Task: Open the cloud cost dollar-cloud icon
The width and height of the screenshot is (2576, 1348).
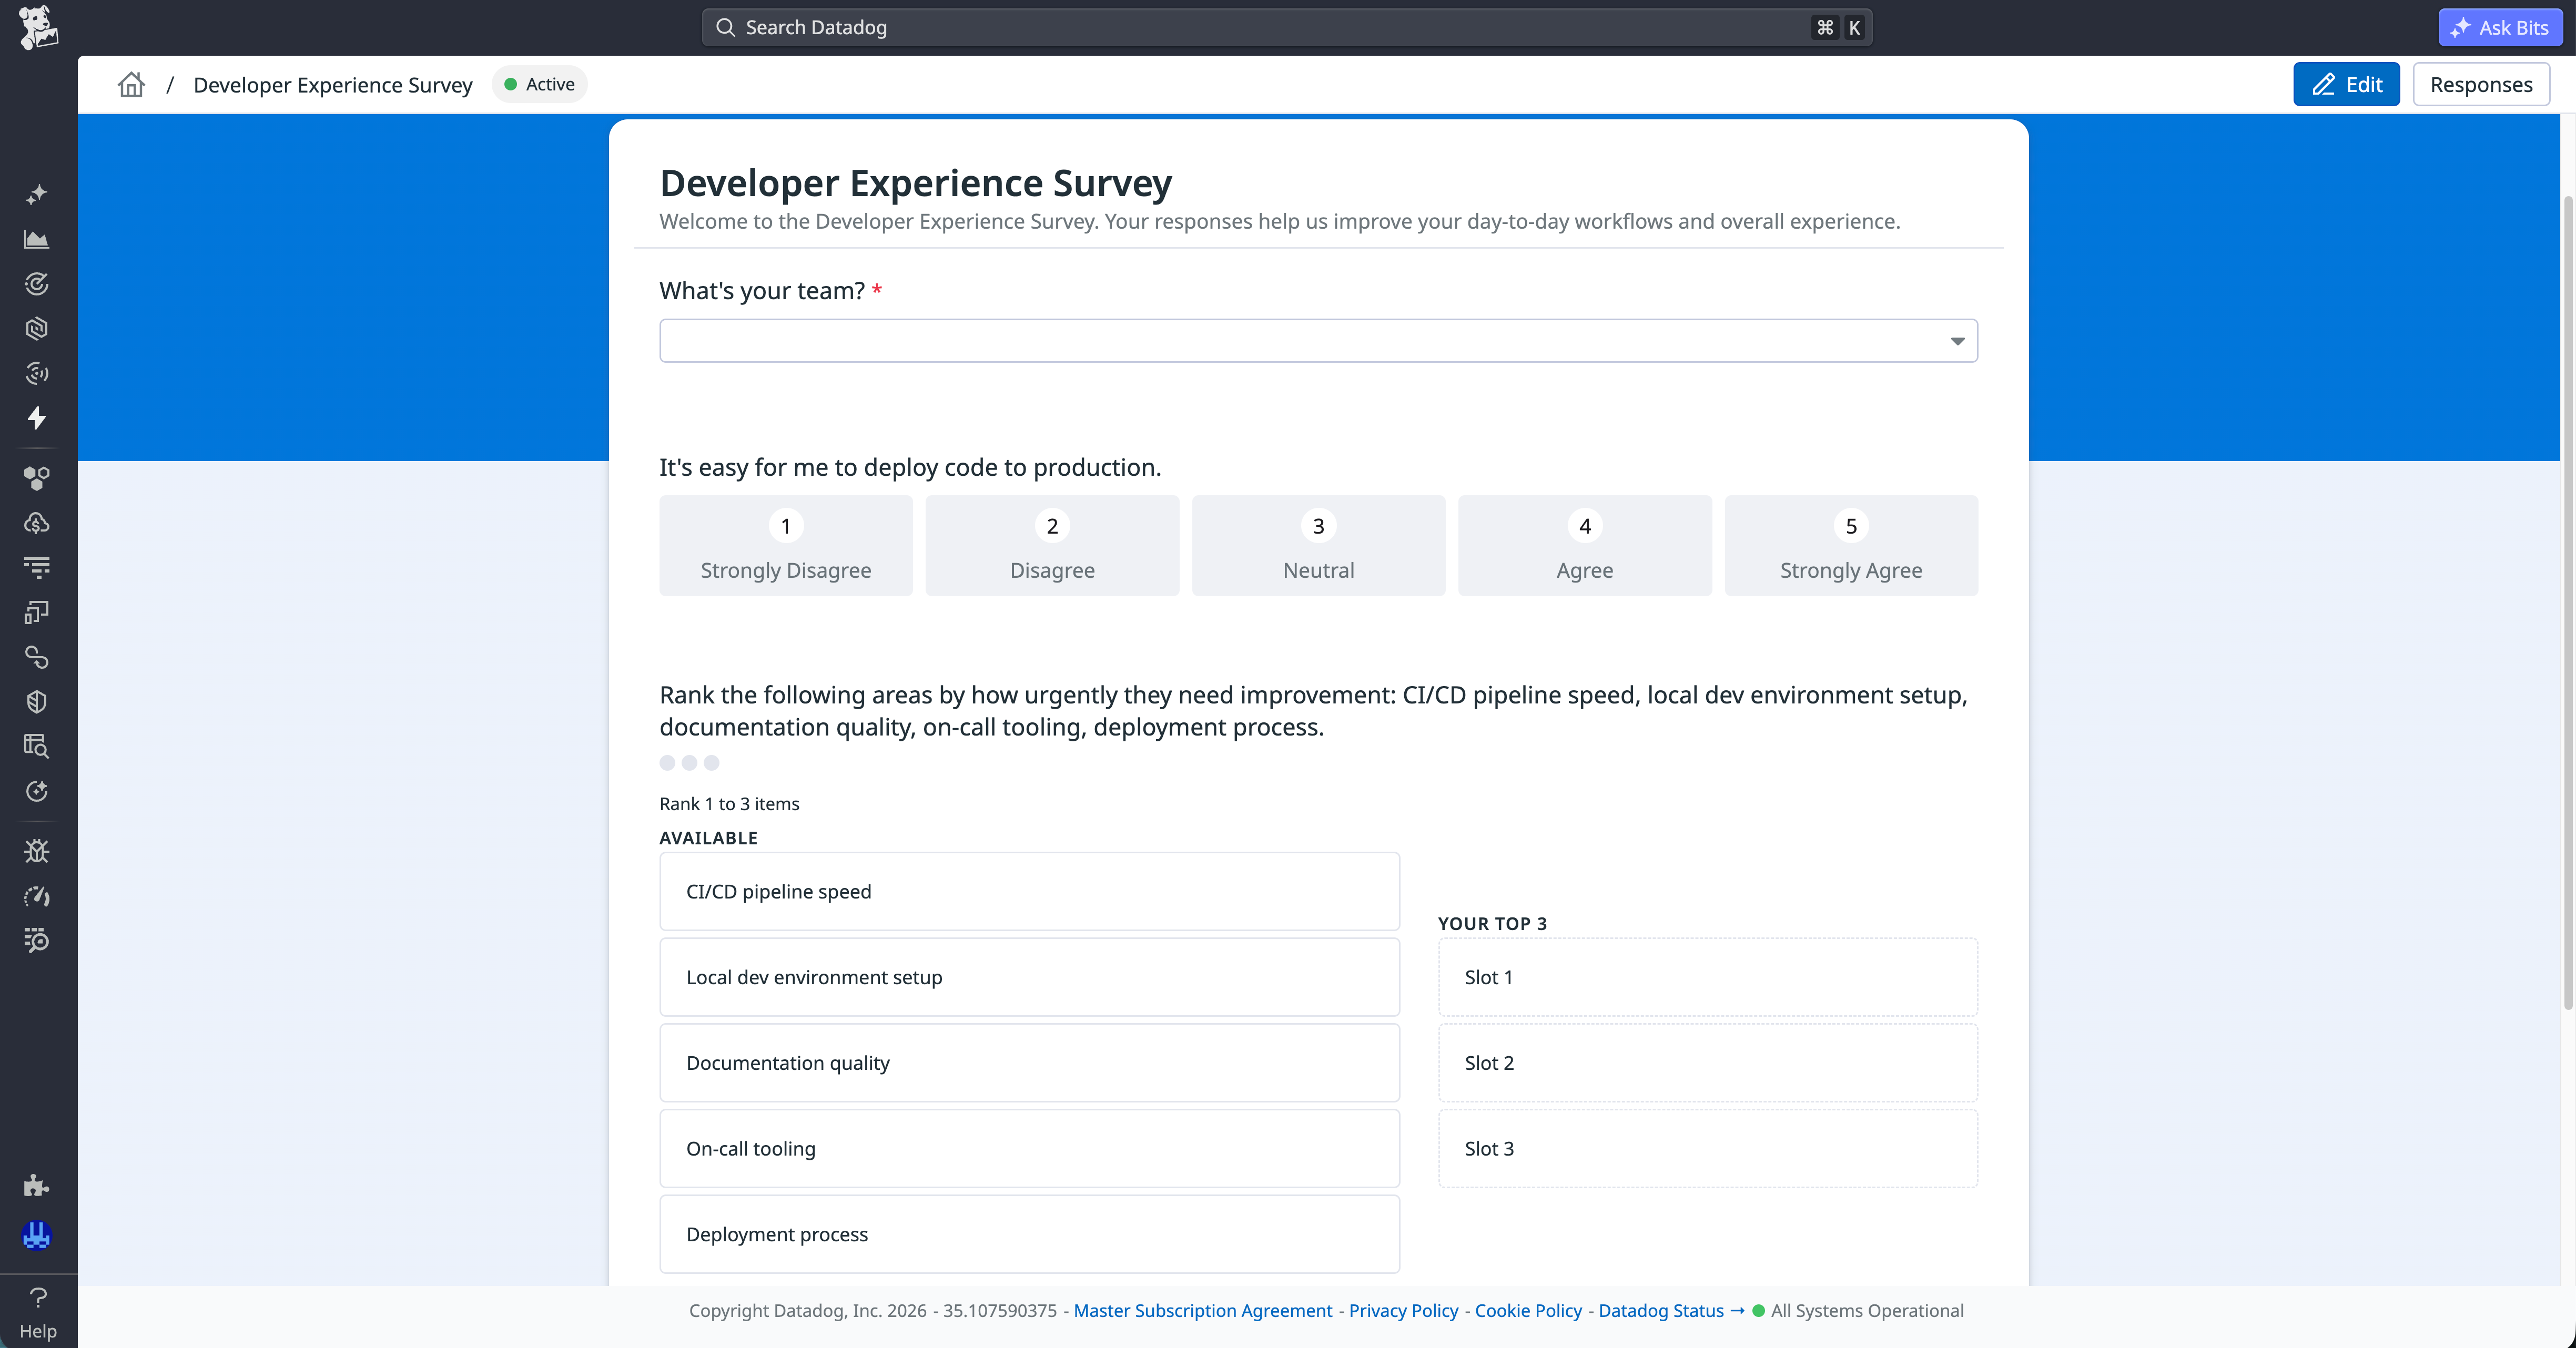Action: point(36,523)
